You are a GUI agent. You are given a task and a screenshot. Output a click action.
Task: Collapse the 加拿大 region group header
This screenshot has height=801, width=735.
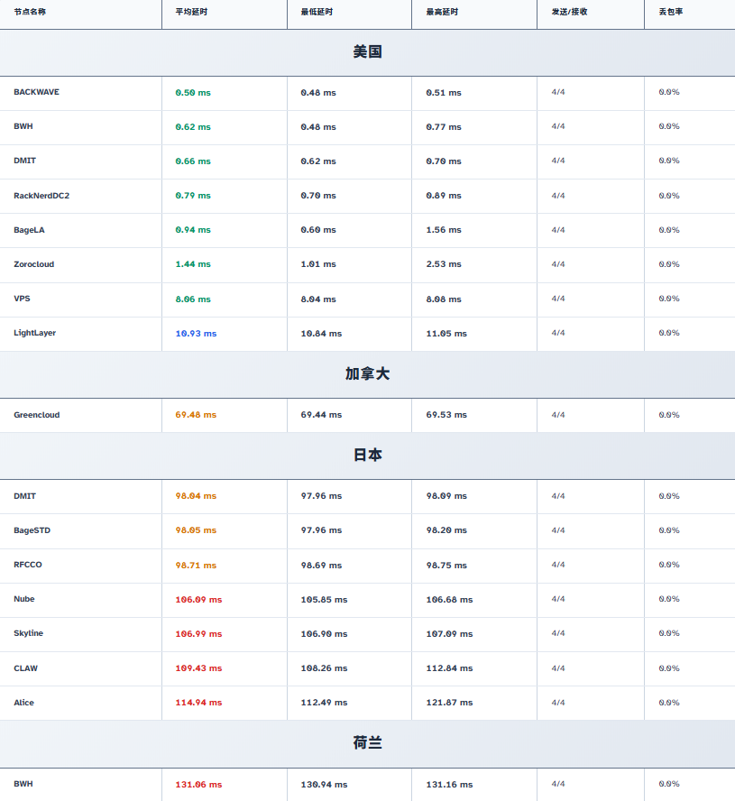point(367,374)
